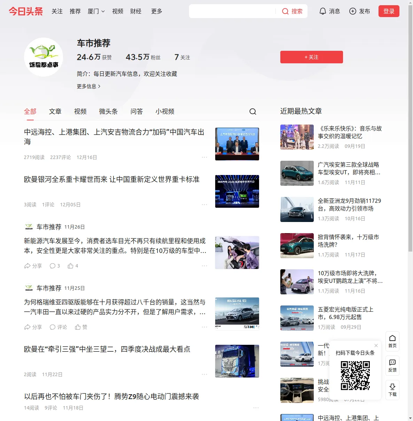Click the 车市推荐 profile avatar
413x421 pixels.
[44, 57]
